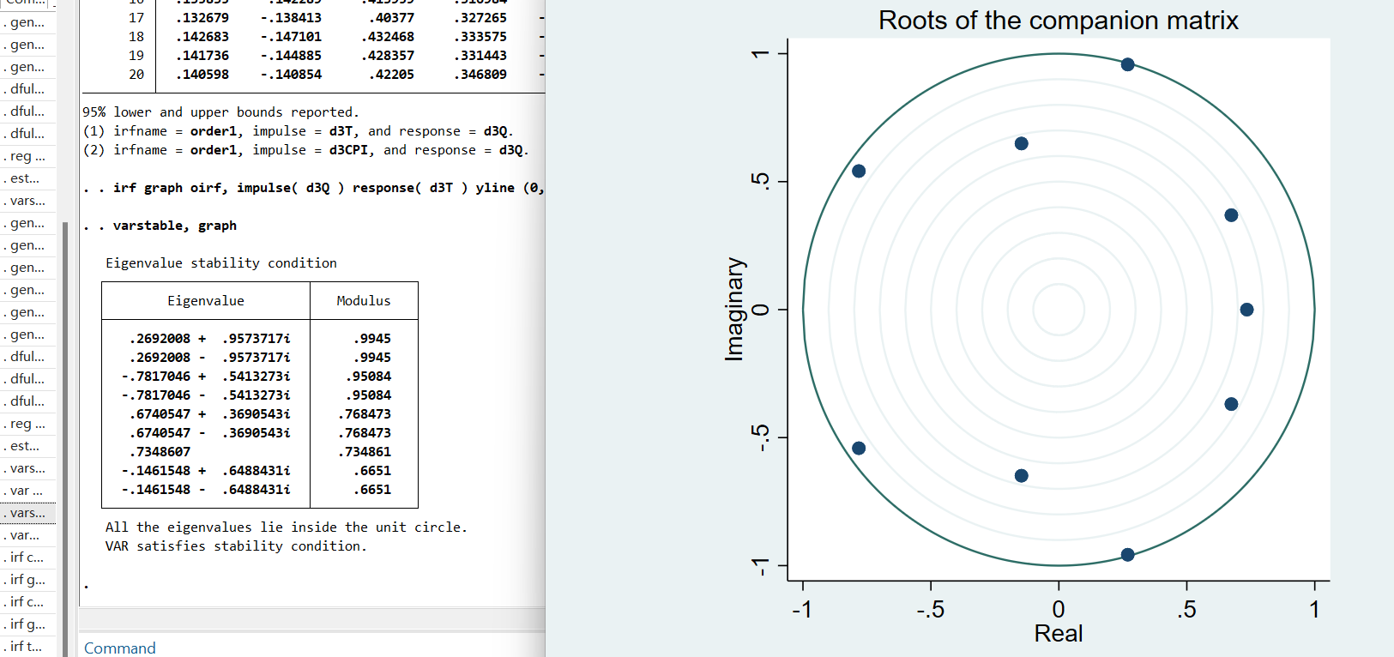Click the topmost root dot on the unit circle
Image resolution: width=1394 pixels, height=657 pixels.
coord(1127,65)
